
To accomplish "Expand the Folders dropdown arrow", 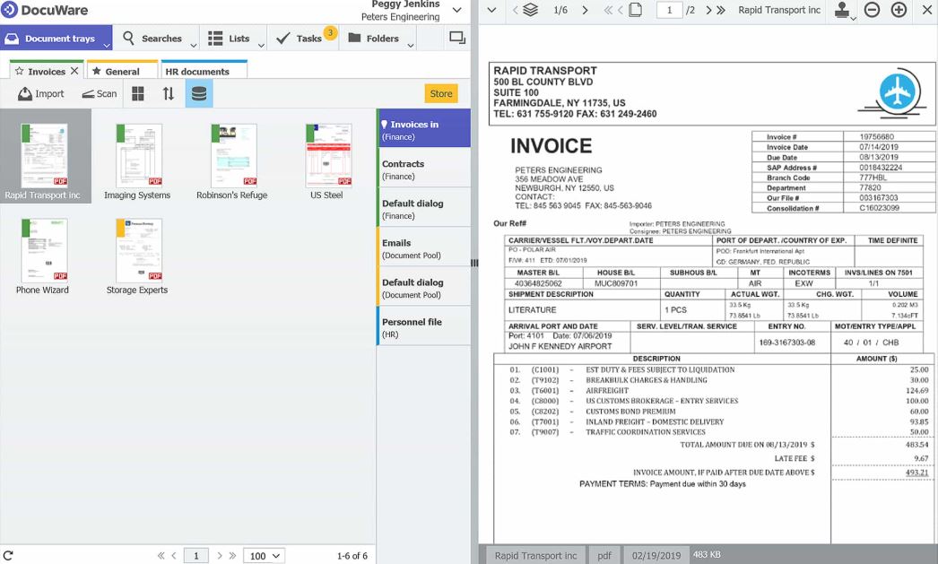I will tap(410, 44).
